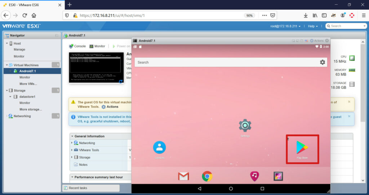Screen dimensions: 369x195
Task: Reload the page in the browser
Action: coord(25,15)
